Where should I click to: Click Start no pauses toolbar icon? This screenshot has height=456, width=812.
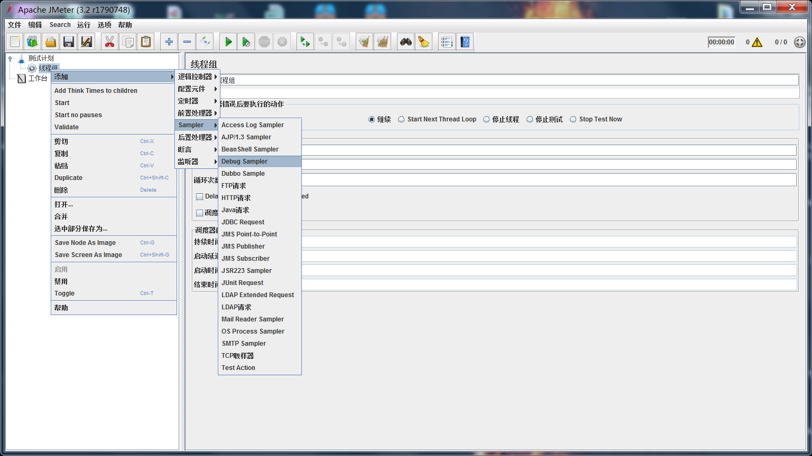246,42
